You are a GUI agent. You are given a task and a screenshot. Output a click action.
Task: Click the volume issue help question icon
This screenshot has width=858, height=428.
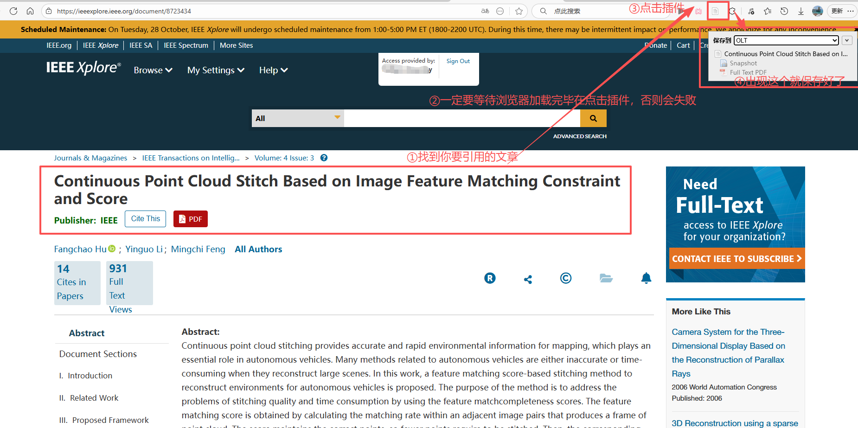324,158
